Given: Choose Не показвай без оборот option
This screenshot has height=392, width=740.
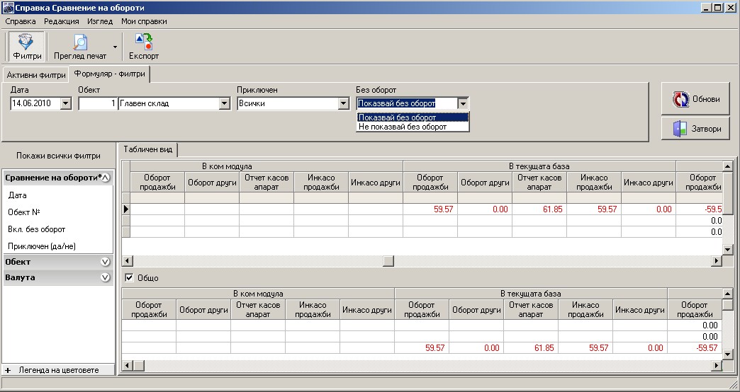Looking at the screenshot, I should [413, 127].
